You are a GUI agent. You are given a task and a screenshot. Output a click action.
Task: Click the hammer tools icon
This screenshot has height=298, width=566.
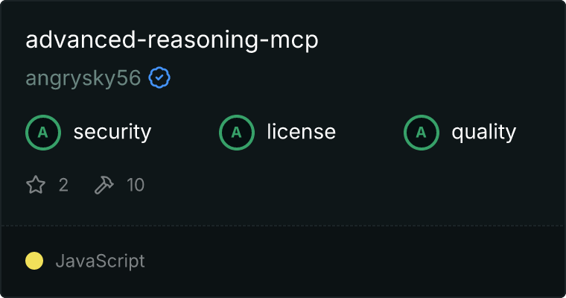click(104, 185)
